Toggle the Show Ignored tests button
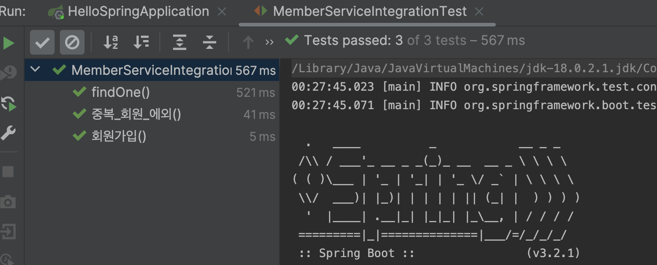Screen dimensions: 657x265 72,43
